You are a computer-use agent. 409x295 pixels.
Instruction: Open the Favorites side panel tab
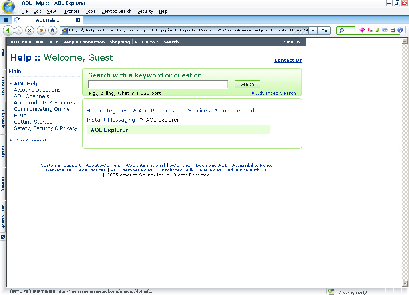(3, 86)
